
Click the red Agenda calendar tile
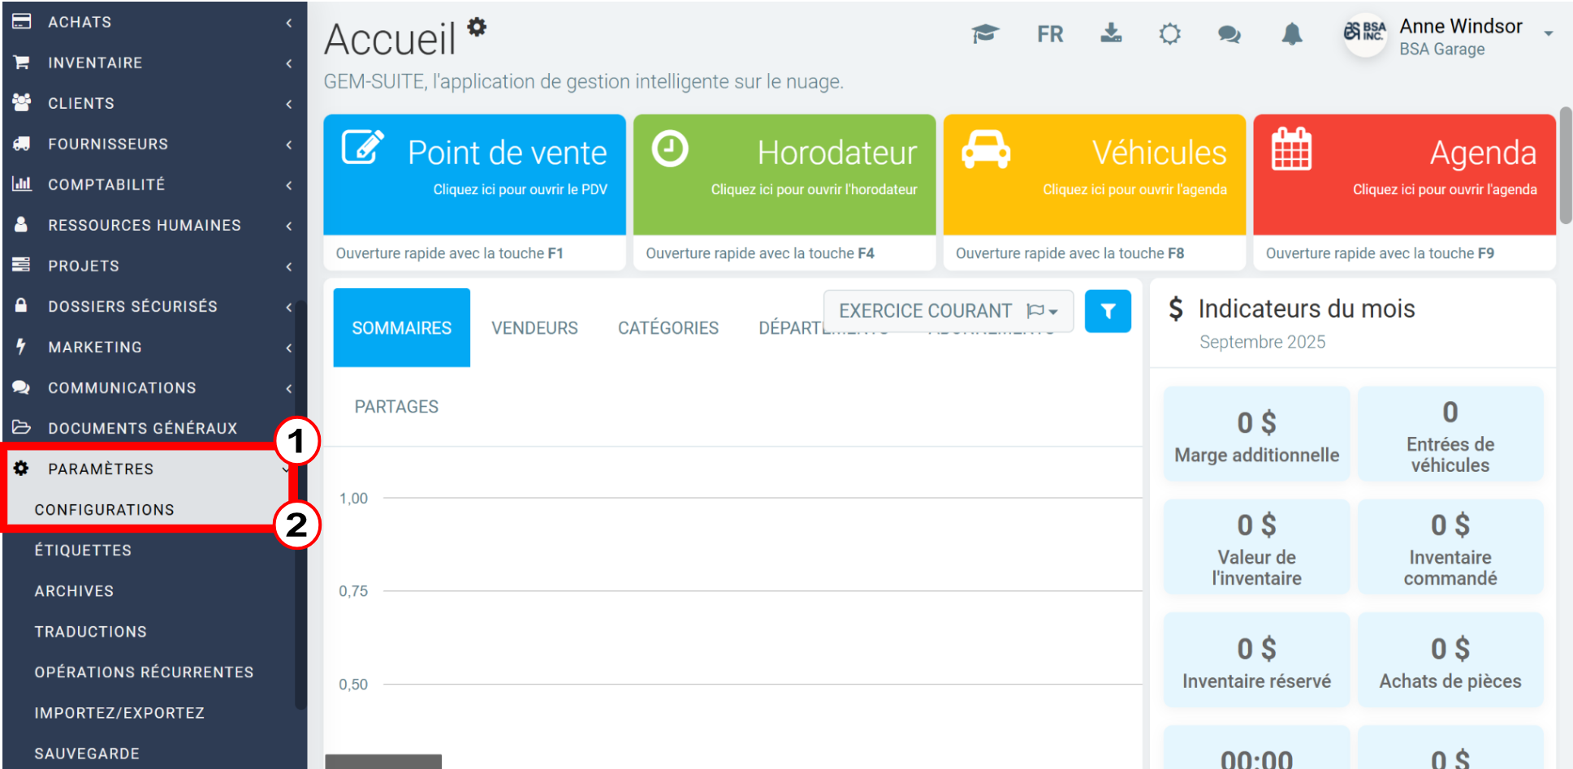point(1404,175)
